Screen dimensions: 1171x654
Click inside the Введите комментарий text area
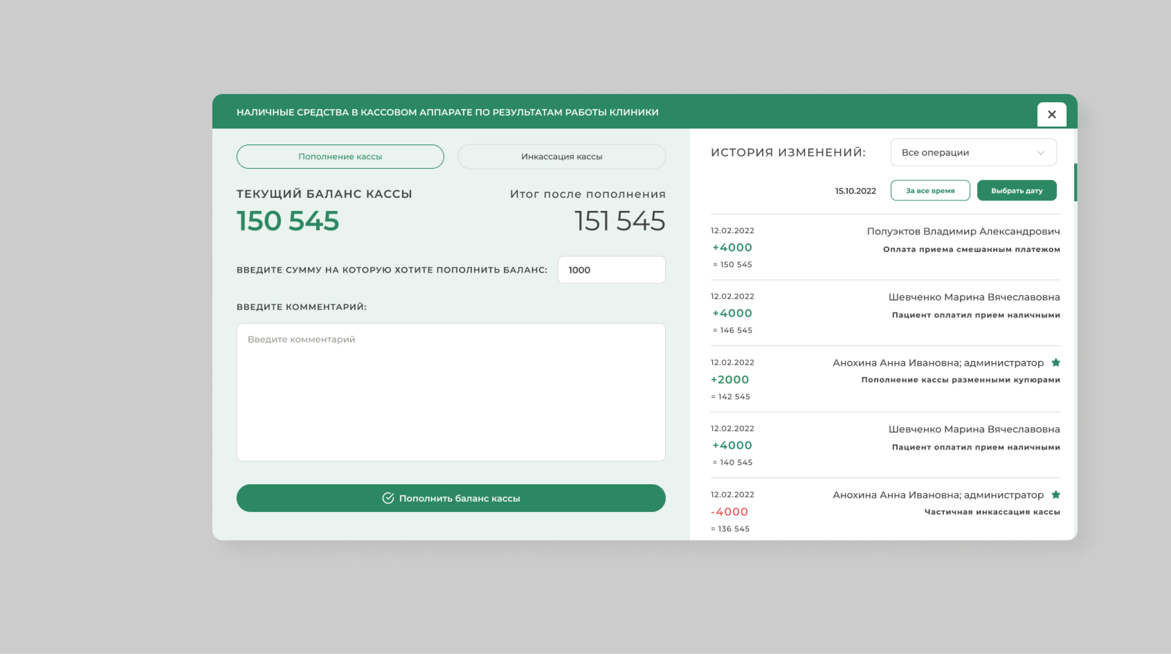pyautogui.click(x=451, y=392)
